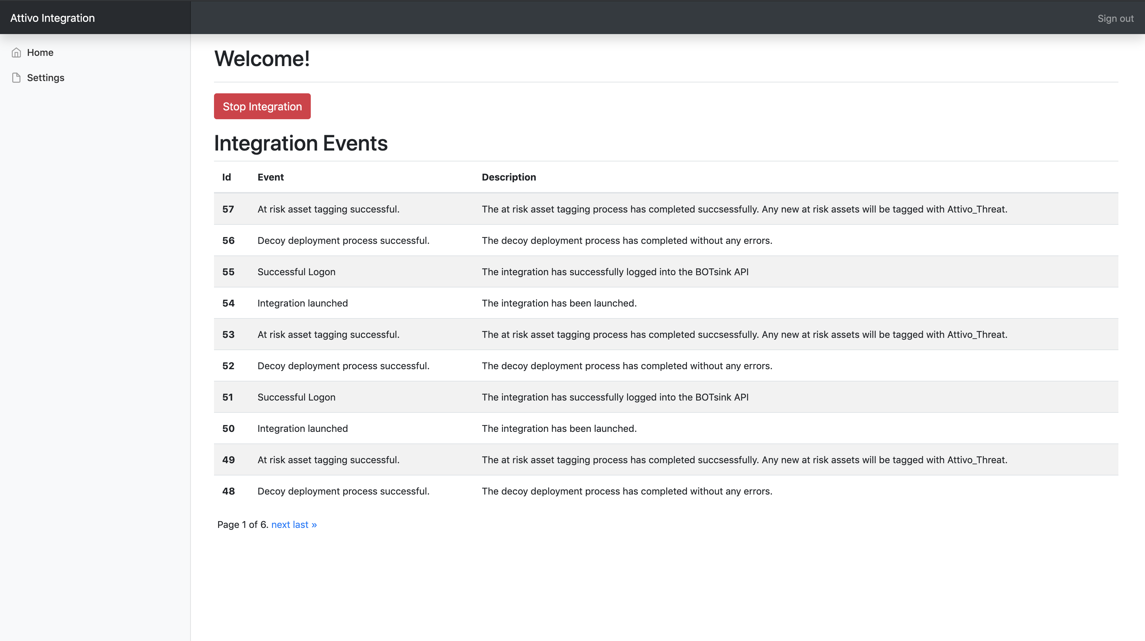Click event id 51 cell
Screen dimensions: 1145x641
[x=228, y=397]
